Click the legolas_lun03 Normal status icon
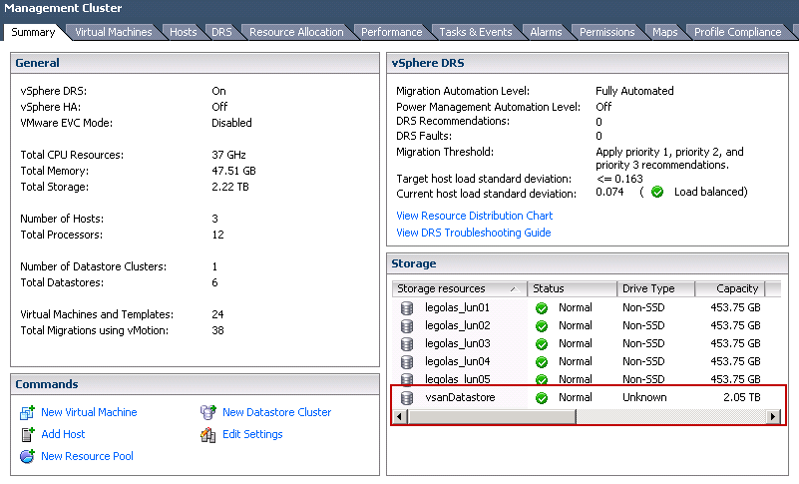 pyautogui.click(x=542, y=343)
